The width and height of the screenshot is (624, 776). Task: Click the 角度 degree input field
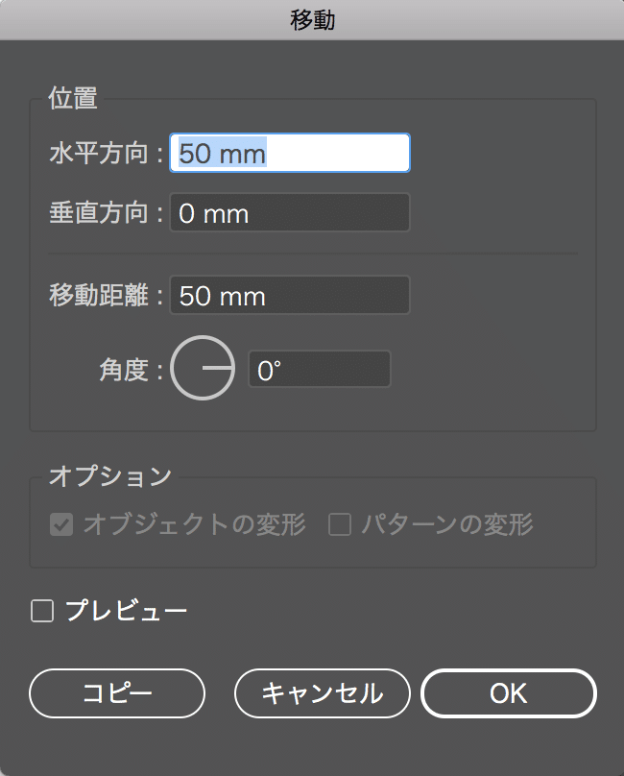tap(319, 369)
